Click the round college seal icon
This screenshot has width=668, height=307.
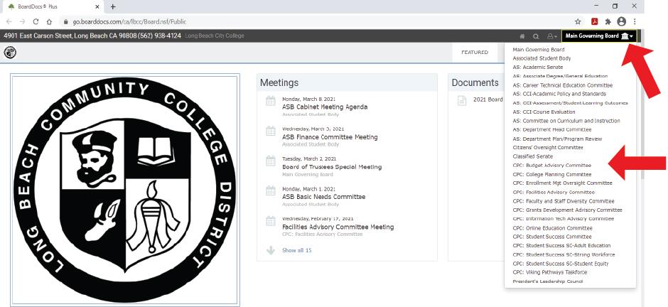(x=10, y=53)
